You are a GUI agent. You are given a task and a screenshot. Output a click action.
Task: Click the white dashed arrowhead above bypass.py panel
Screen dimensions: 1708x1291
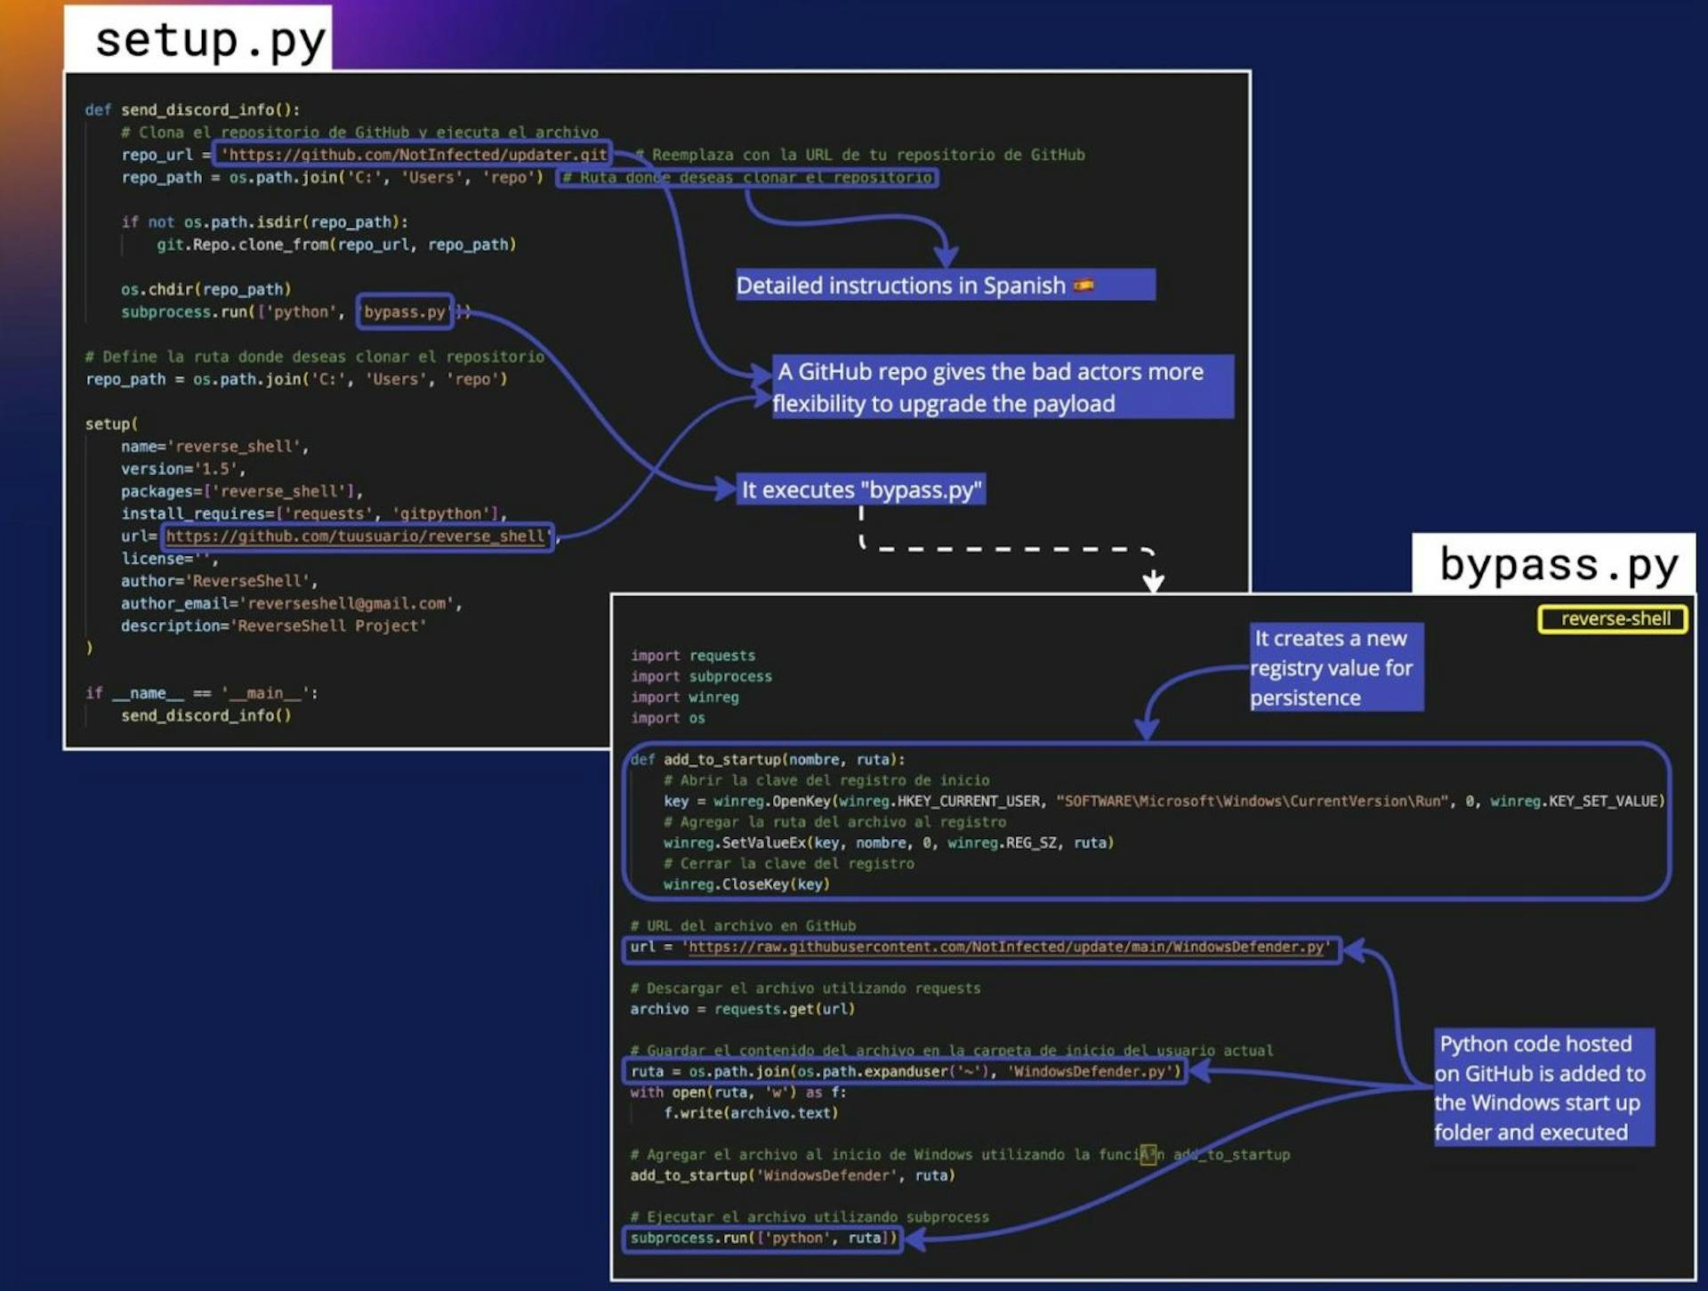click(x=1153, y=583)
